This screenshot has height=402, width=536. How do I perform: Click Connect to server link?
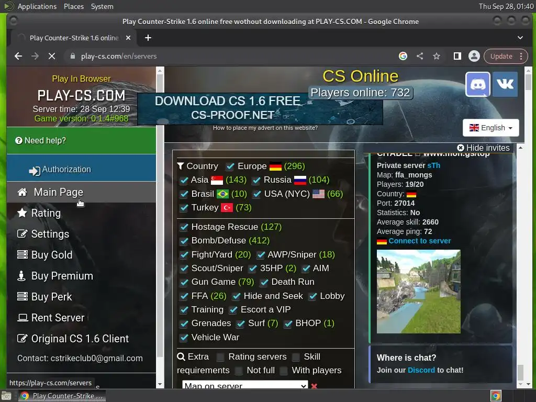click(x=419, y=241)
